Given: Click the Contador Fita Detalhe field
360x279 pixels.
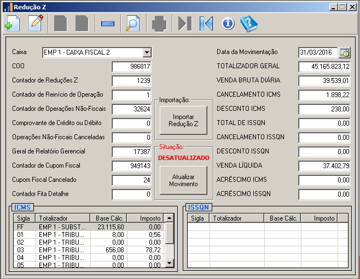Looking at the screenshot, I should coord(131,194).
